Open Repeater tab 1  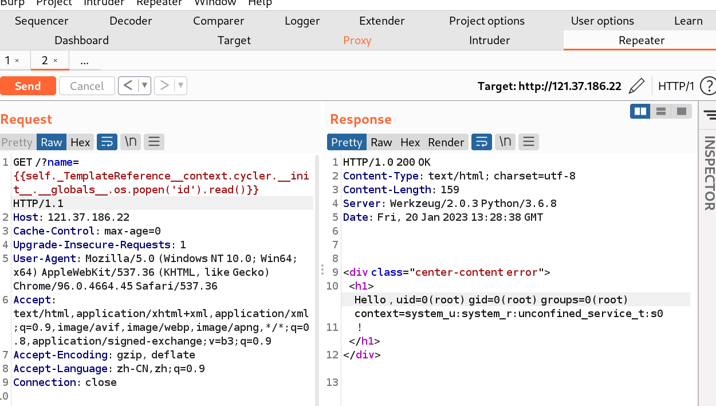click(8, 60)
